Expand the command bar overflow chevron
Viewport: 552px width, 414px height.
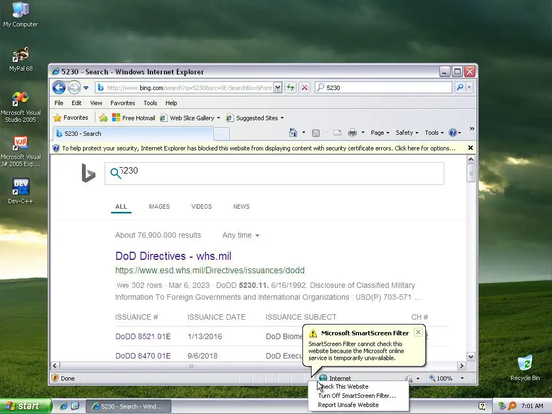[472, 129]
